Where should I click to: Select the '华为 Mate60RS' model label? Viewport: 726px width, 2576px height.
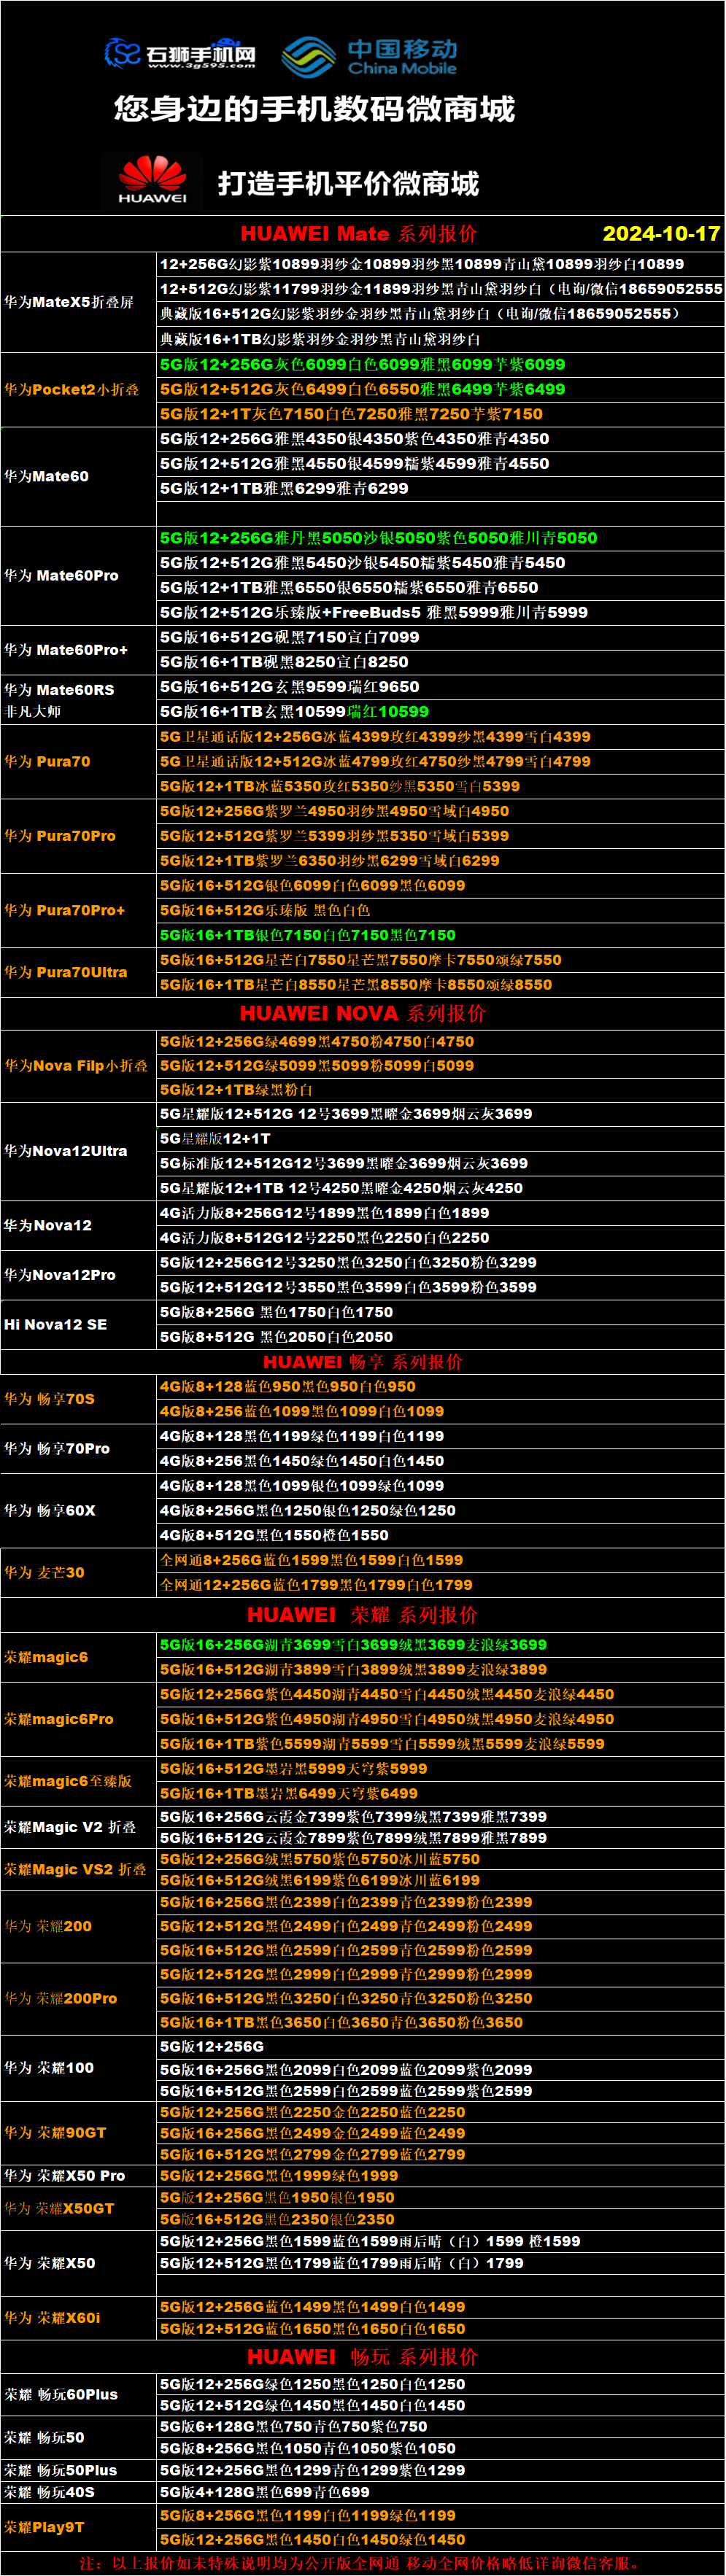[59, 690]
